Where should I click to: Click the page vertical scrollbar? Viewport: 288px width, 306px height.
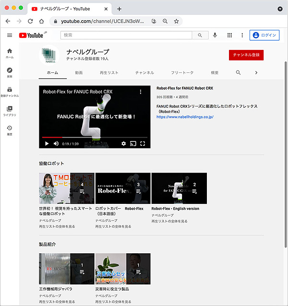pos(286,154)
